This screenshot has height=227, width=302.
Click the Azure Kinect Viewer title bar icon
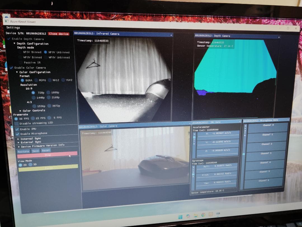point(6,21)
